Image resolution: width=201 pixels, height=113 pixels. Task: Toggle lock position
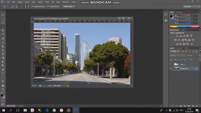pyautogui.click(x=182, y=60)
